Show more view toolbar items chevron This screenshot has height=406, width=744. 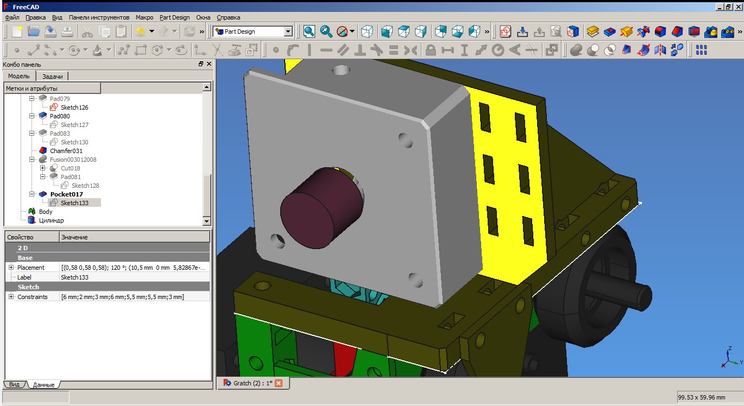[487, 31]
